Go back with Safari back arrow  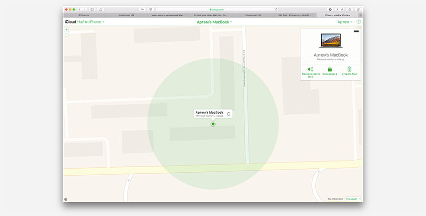coord(80,10)
